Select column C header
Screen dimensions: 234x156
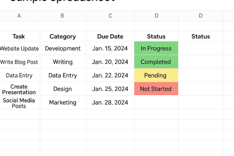(110, 16)
